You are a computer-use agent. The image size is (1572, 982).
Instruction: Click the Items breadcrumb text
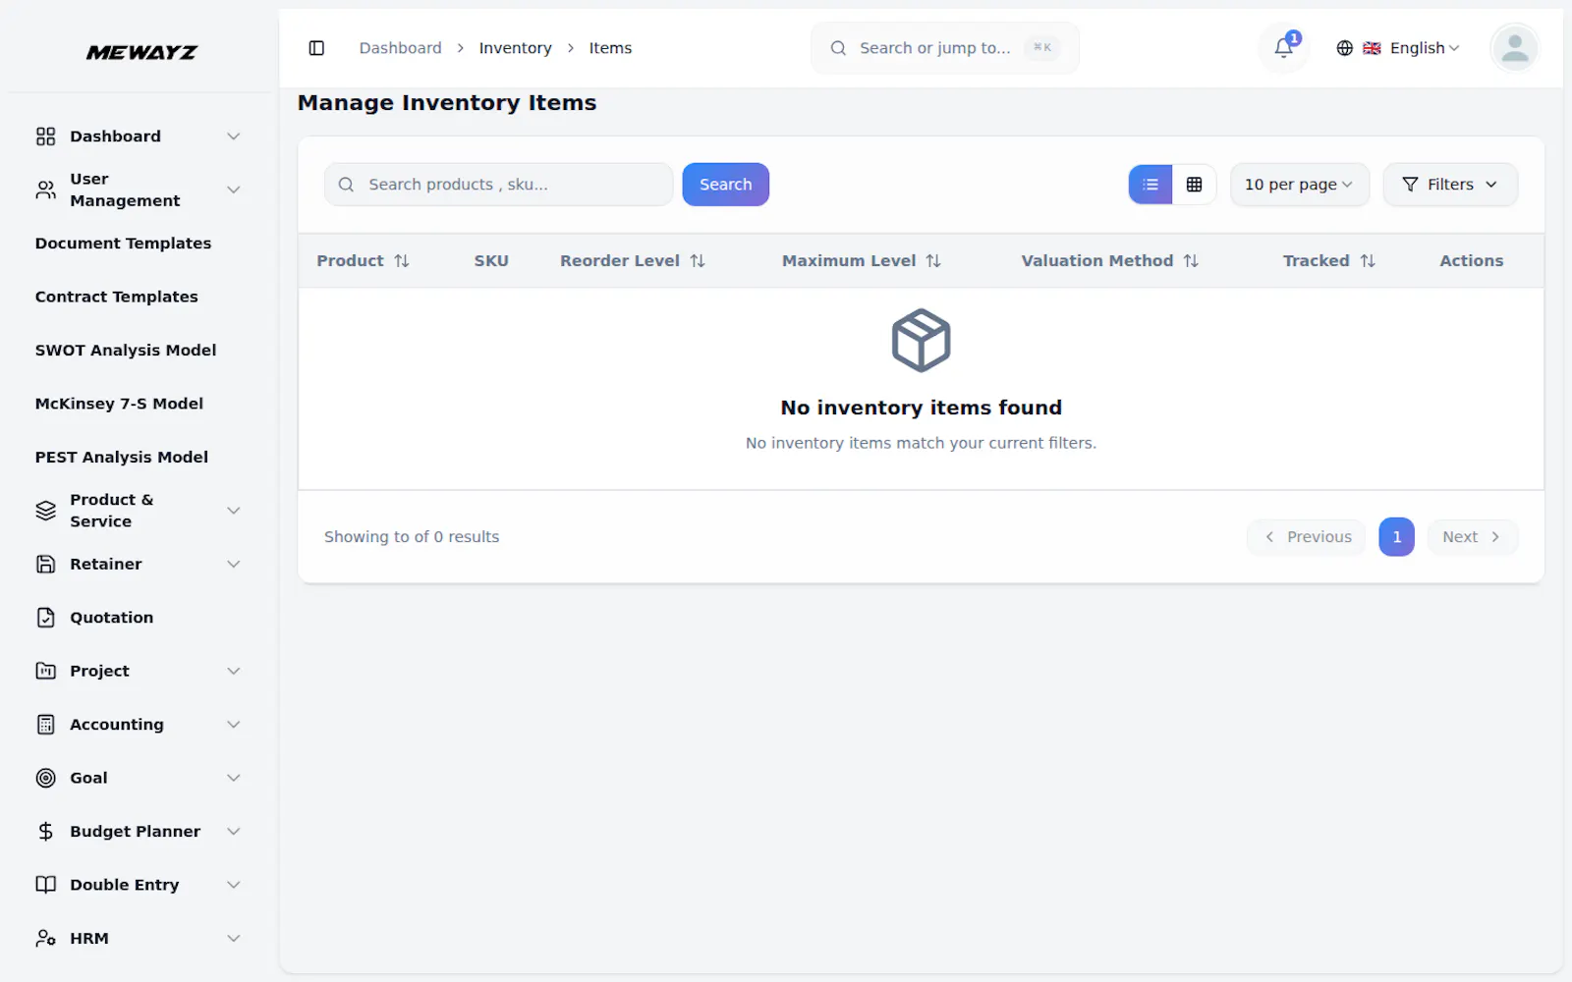point(610,48)
